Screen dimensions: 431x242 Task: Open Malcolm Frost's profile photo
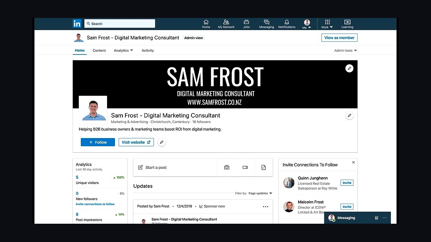(289, 207)
